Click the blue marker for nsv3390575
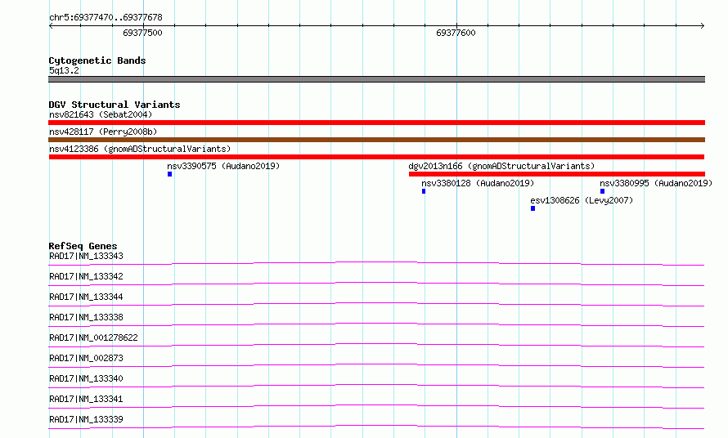This screenshot has height=438, width=728. 170,174
